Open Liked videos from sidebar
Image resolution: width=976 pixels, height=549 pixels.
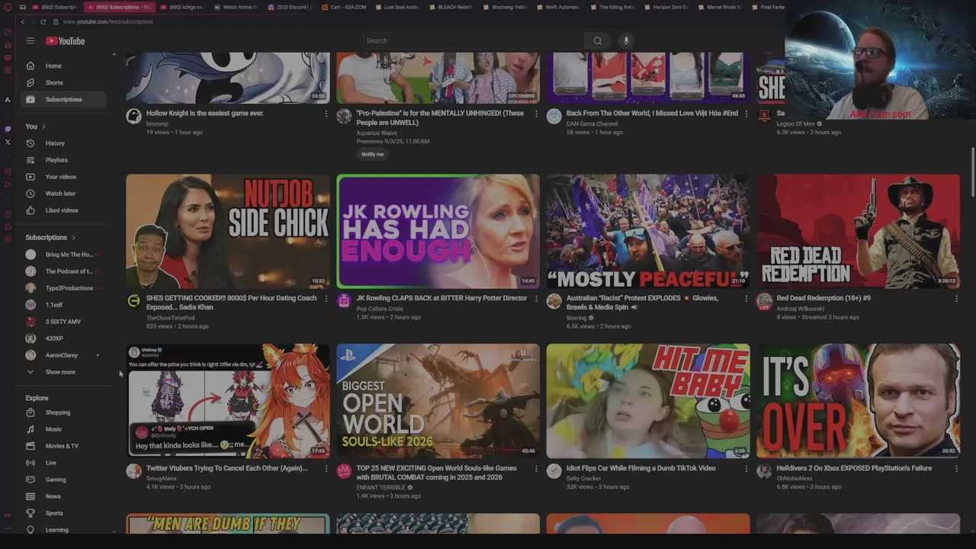[x=64, y=210]
